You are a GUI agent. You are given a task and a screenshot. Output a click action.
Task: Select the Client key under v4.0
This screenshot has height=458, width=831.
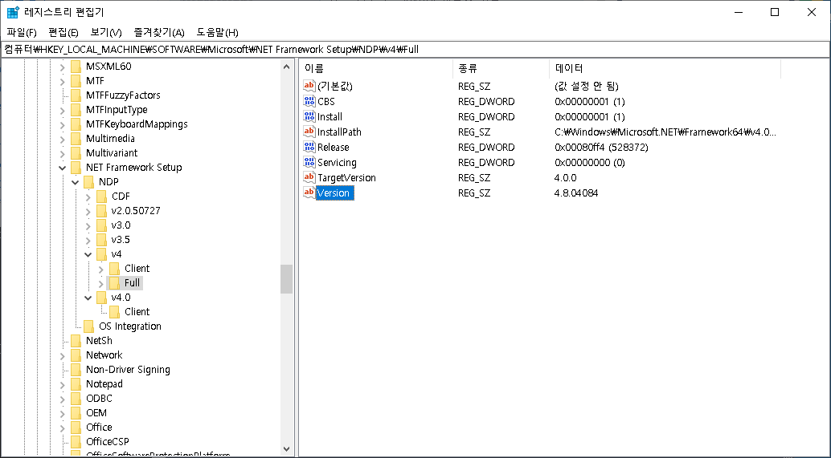137,312
